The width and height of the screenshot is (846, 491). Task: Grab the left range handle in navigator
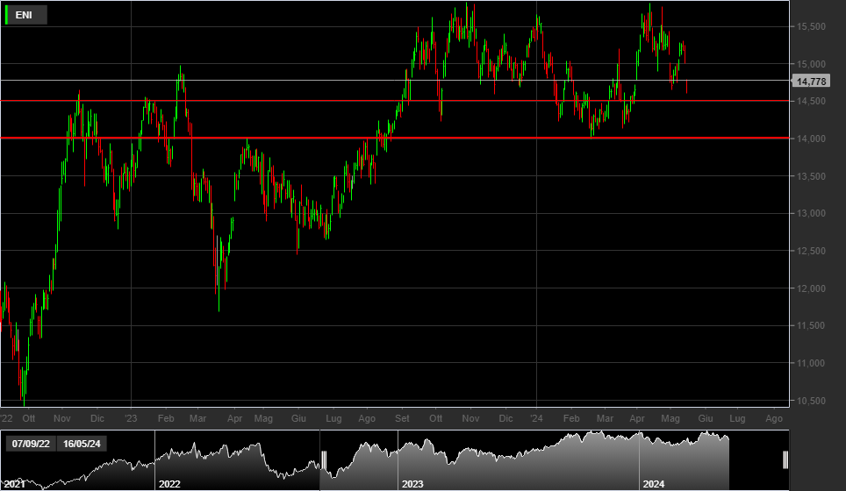pos(324,459)
